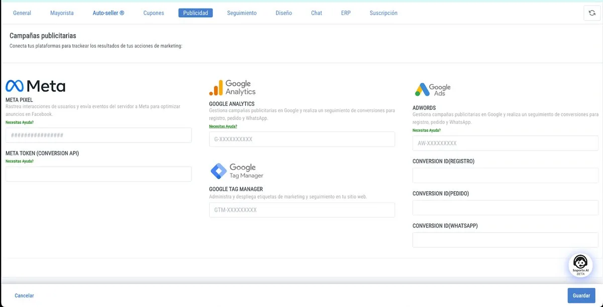Switch to the Suscripción tab
The width and height of the screenshot is (603, 307).
click(383, 13)
